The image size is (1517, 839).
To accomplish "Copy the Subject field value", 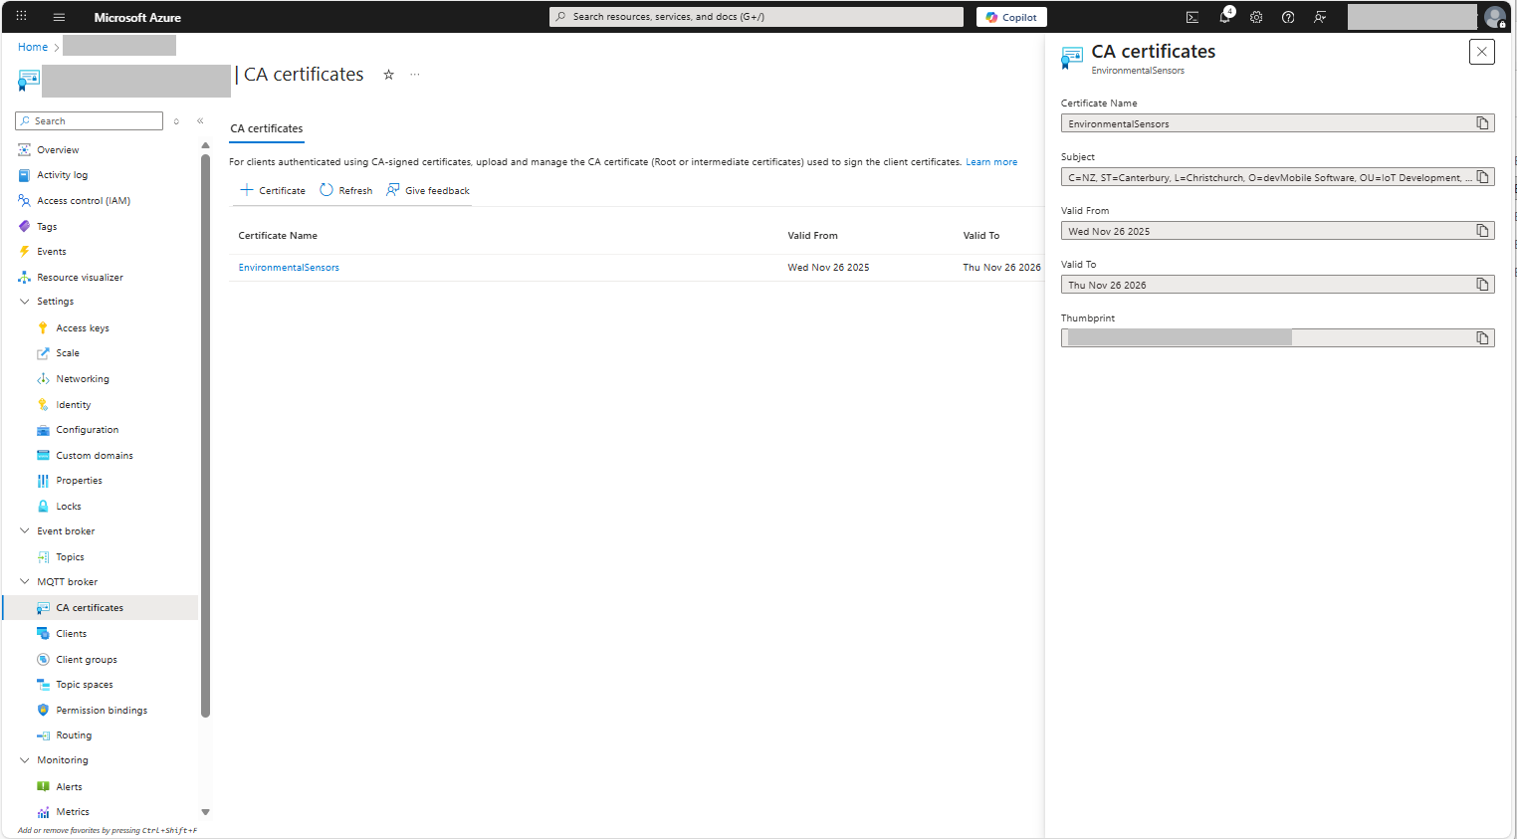I will [1482, 177].
